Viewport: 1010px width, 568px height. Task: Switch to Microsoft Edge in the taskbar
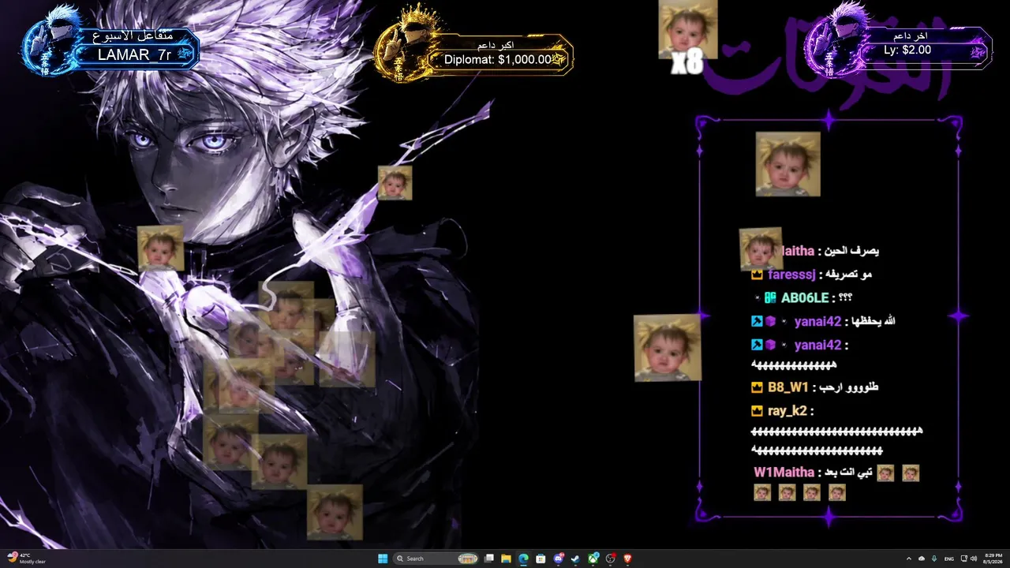523,559
